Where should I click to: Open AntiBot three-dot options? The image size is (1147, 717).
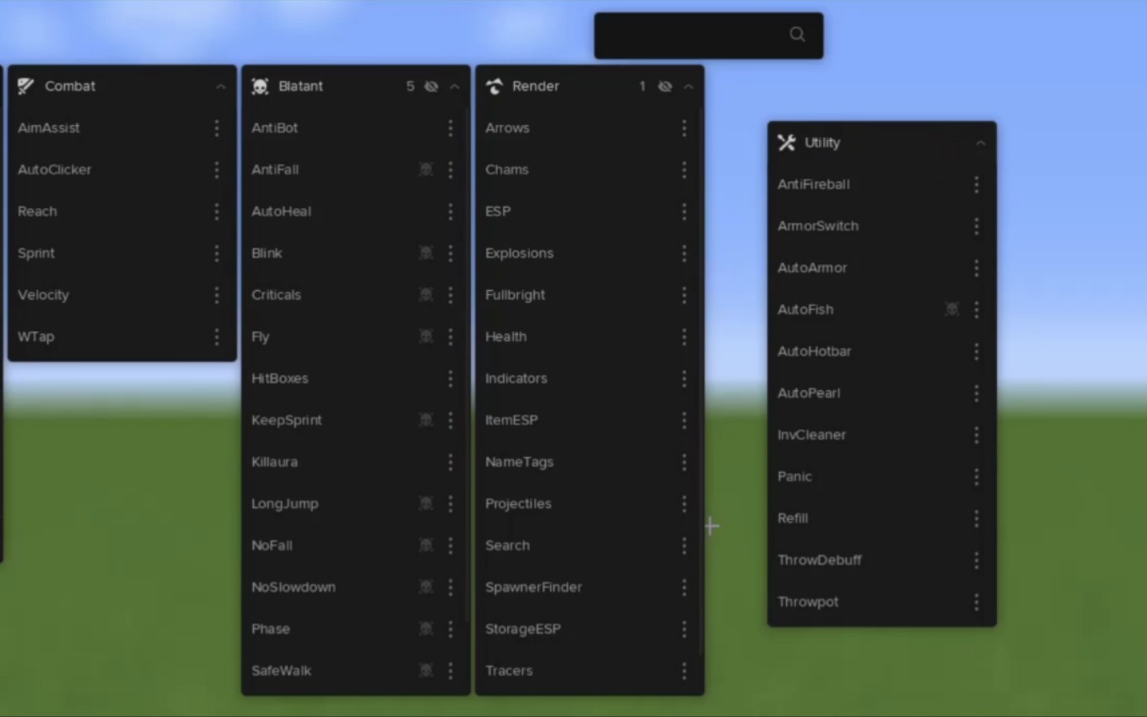point(450,127)
